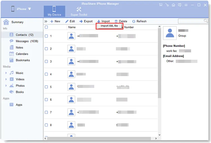Open Calendars in the sidebar
211x143 pixels.
point(22,54)
